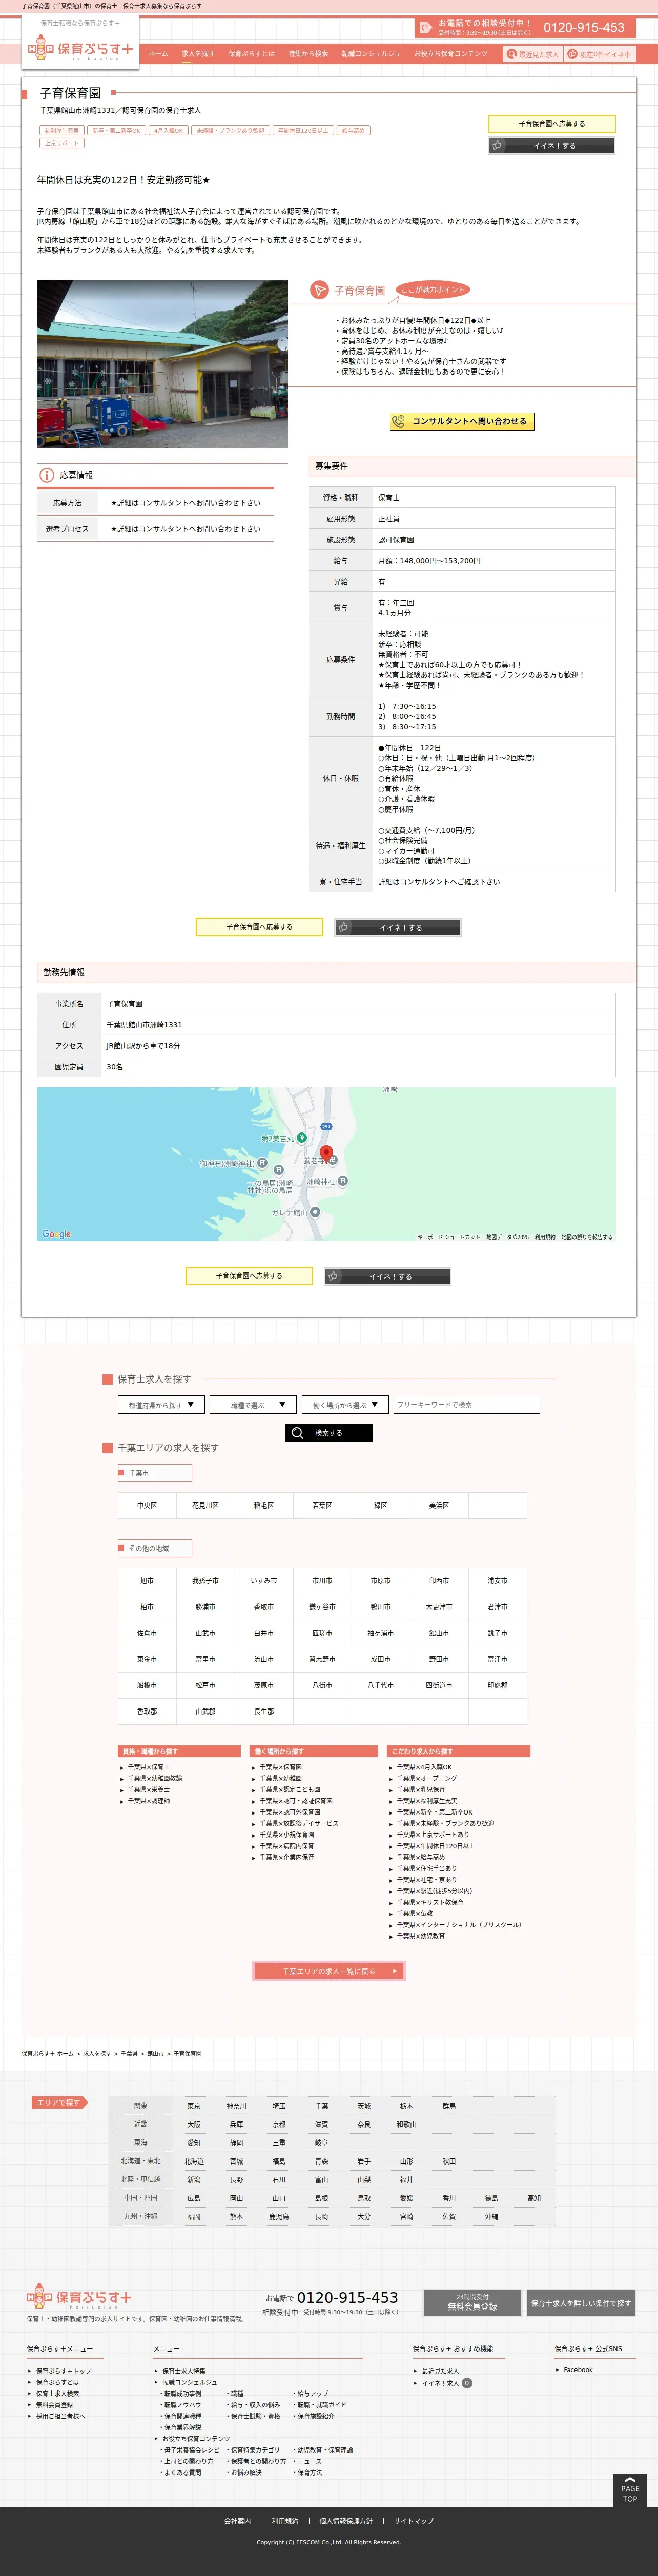658x2576 pixels.
Task: Click 館山市 in the breadcrumb trail
Action: pyautogui.click(x=156, y=2053)
